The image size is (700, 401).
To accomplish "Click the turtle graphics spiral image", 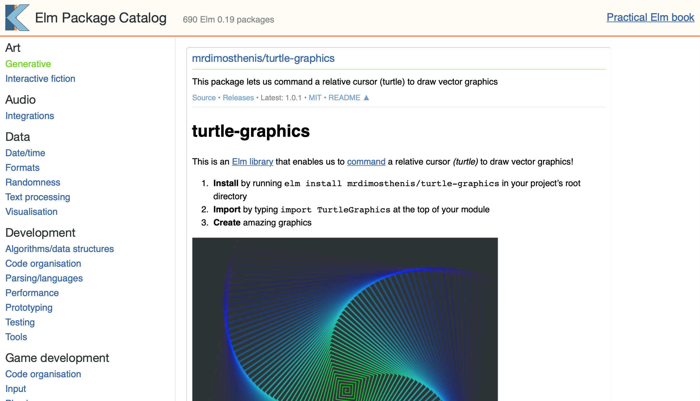I will click(345, 319).
